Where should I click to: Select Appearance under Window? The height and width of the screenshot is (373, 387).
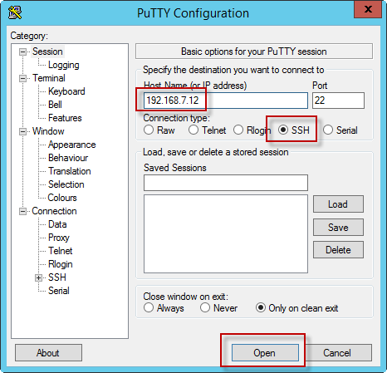coord(72,145)
